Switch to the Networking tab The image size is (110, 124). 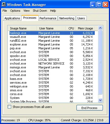[x=67, y=18]
